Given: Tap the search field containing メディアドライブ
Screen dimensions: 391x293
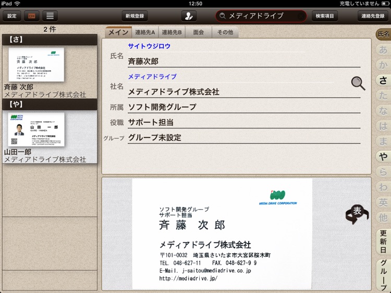Looking at the screenshot, I should tap(261, 16).
